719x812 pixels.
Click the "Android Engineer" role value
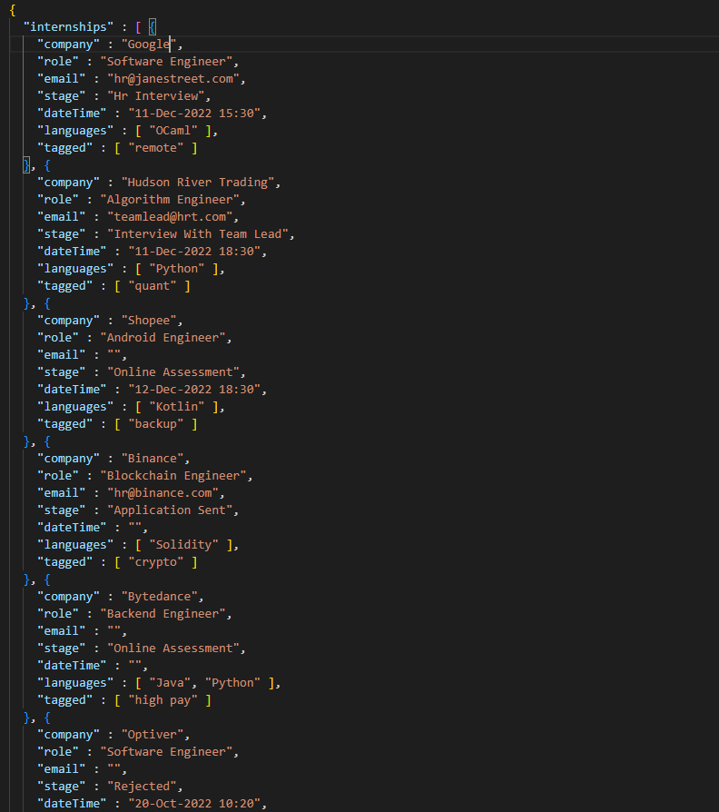pyautogui.click(x=163, y=338)
